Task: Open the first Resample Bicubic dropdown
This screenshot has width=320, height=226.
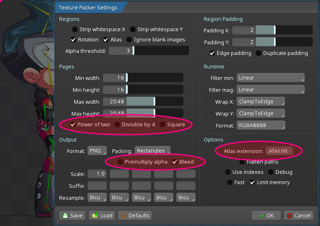Action: [97, 197]
